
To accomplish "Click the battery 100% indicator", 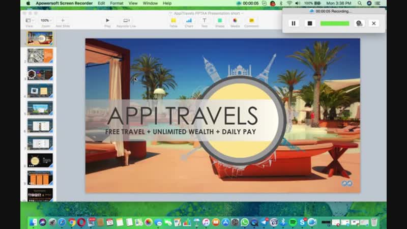I will [x=312, y=4].
